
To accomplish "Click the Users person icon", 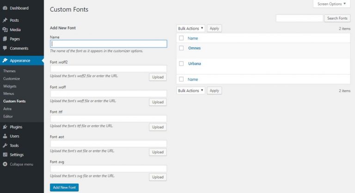I will pyautogui.click(x=5, y=136).
